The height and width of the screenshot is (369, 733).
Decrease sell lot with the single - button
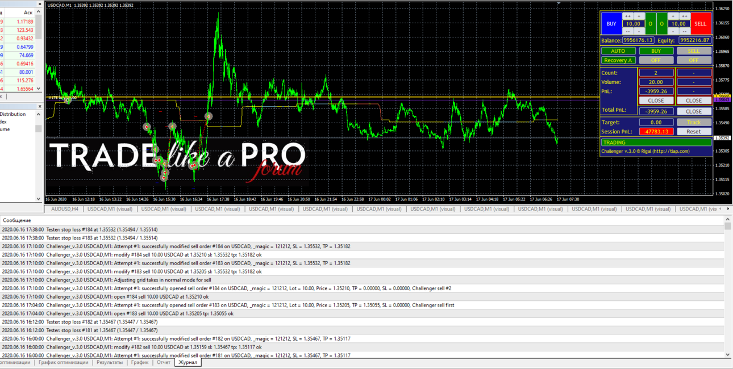[x=673, y=31]
